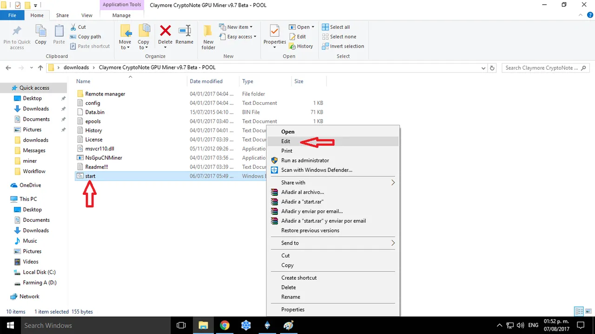
Task: Open Task View on taskbar
Action: [182, 325]
